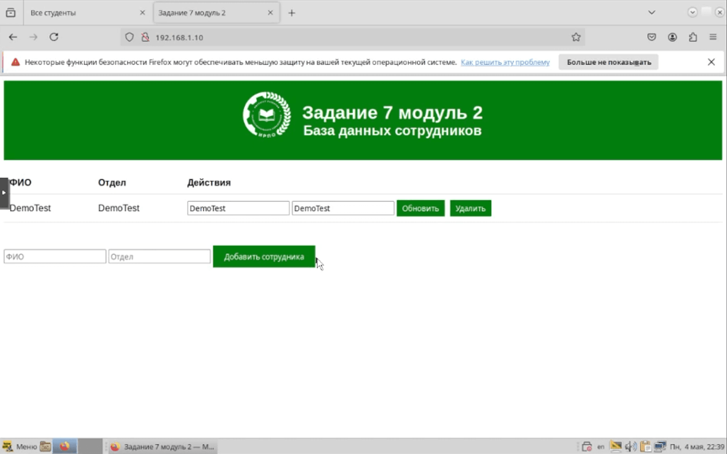Click the DemoTest name cell in ФИО column
The height and width of the screenshot is (454, 727).
click(30, 208)
